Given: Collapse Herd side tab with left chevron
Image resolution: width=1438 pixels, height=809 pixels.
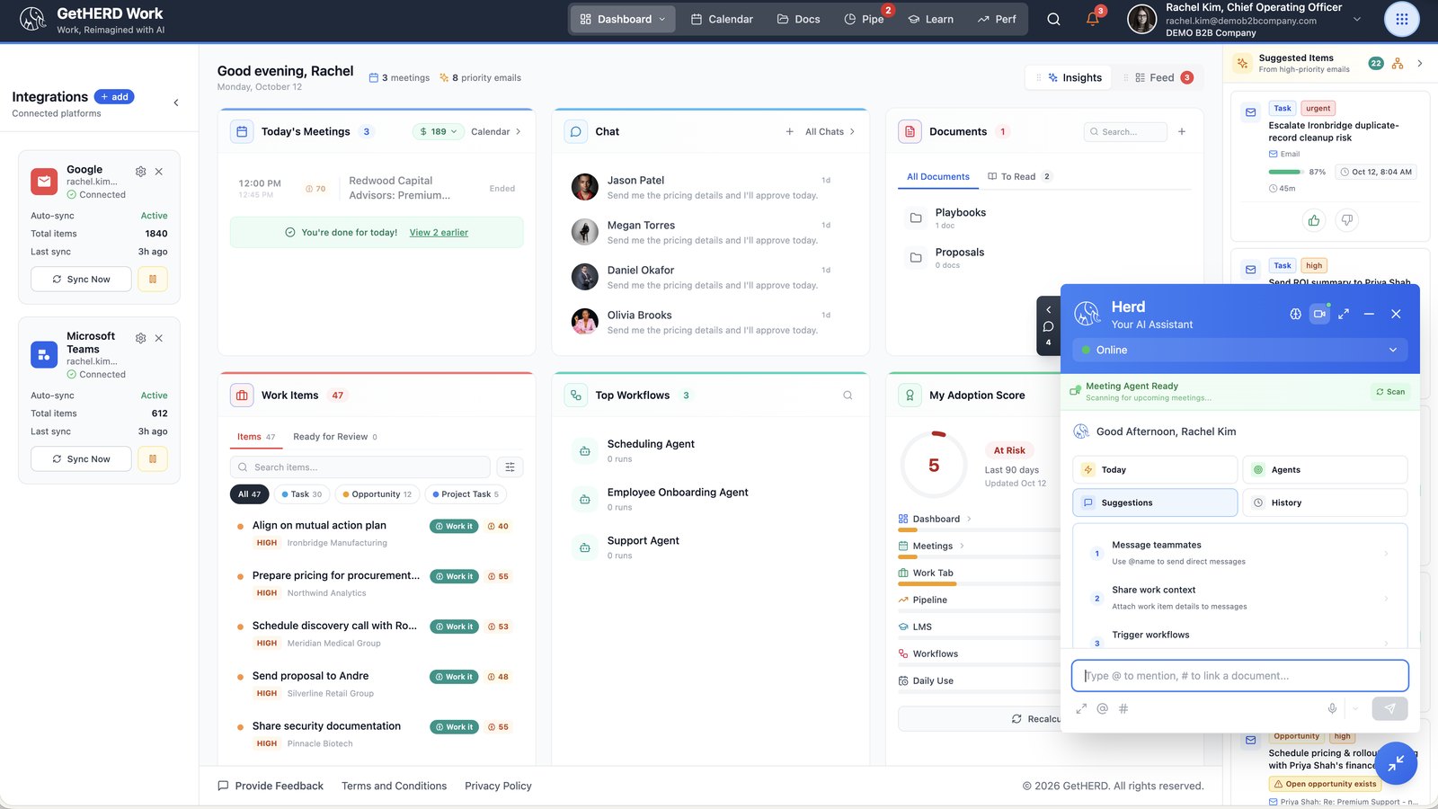Looking at the screenshot, I should click(1048, 309).
